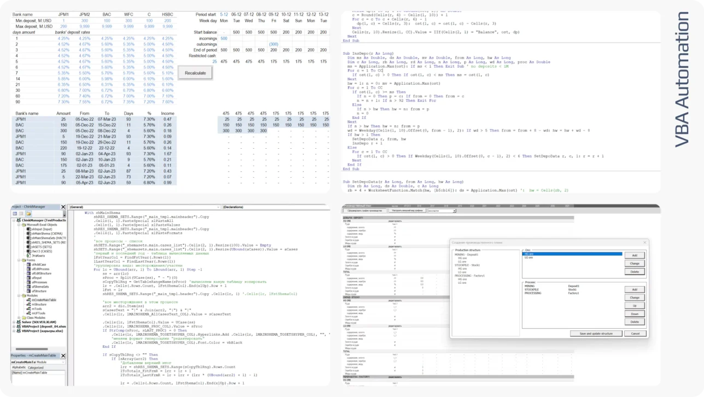
Task: Select LG ore in the Ore list
Action: coord(529,258)
